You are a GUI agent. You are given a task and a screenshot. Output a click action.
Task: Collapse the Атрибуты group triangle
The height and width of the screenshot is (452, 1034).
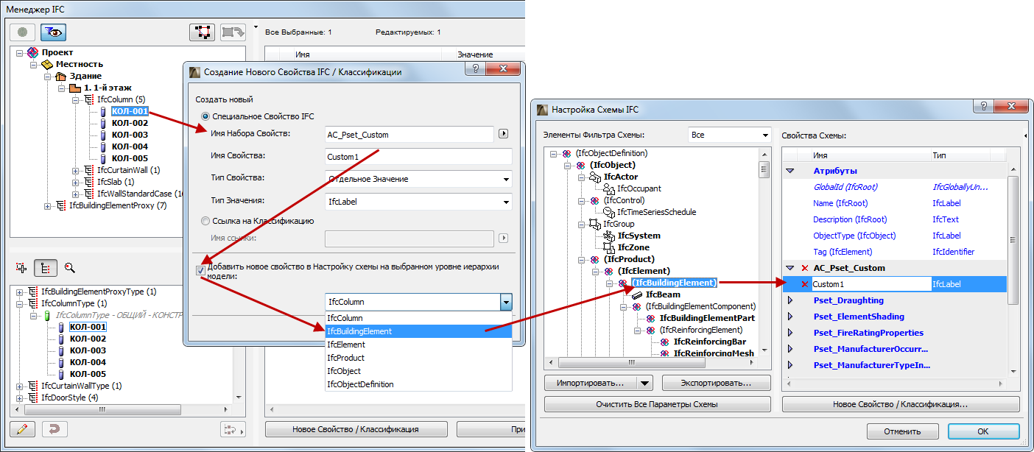pyautogui.click(x=791, y=171)
